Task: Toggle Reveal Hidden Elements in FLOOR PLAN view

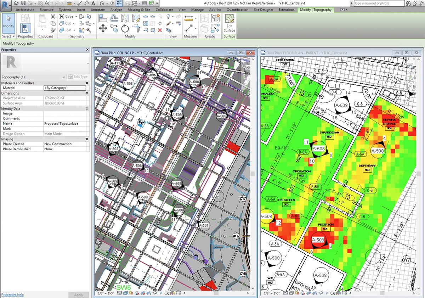Action: 326,293
